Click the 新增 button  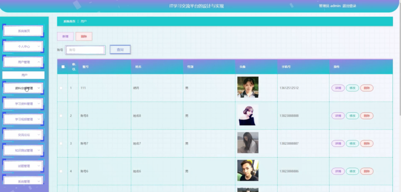point(65,36)
